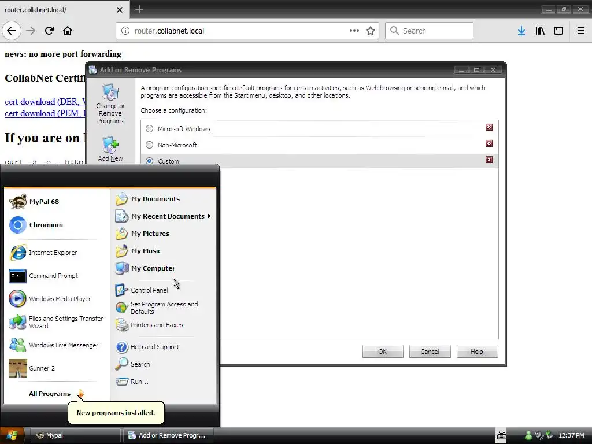Screen dimensions: 592x444
Task: Select Add New Programs in sidebar
Action: pos(110,149)
